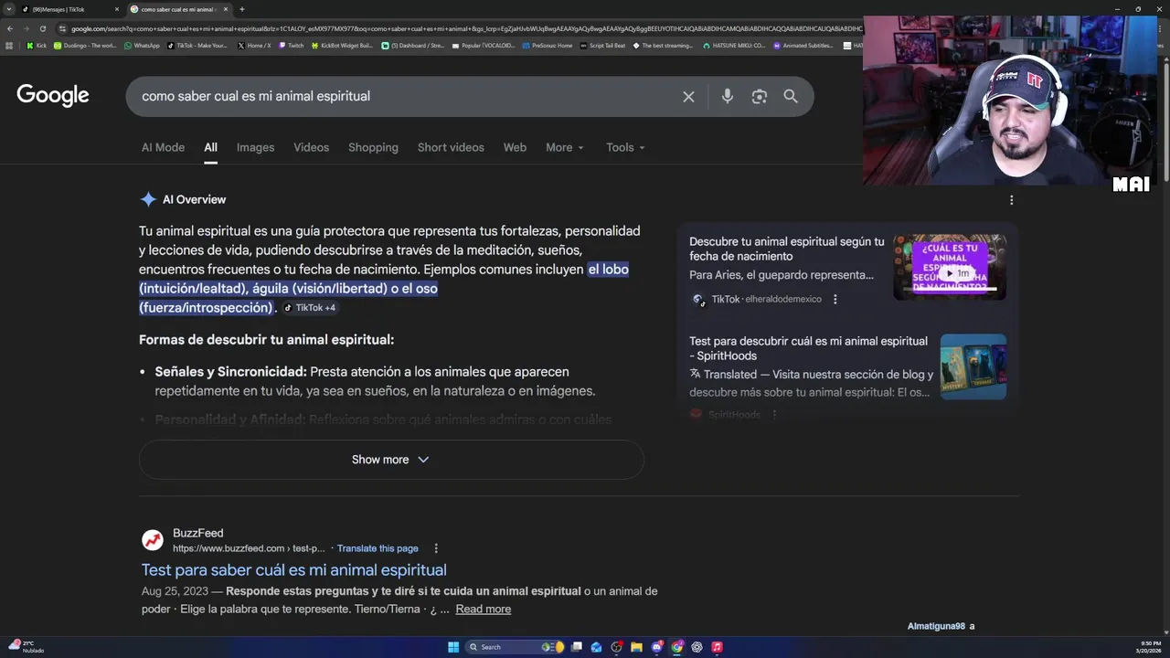
Task: Open the Duolingo bookmark
Action: click(84, 45)
